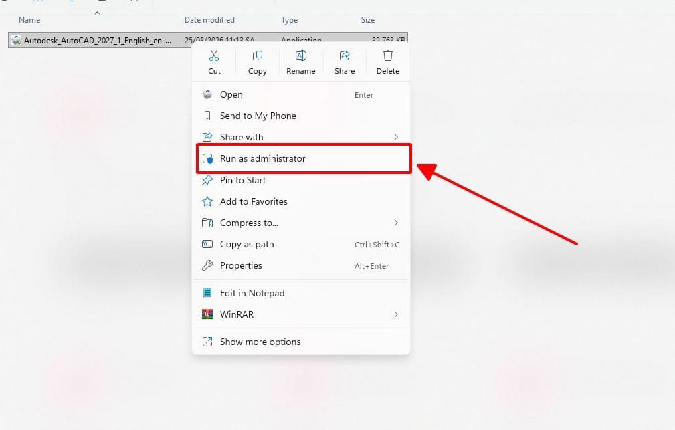Viewport: 675px width, 430px height.
Task: Open the WinRAR entry
Action: coord(301,315)
